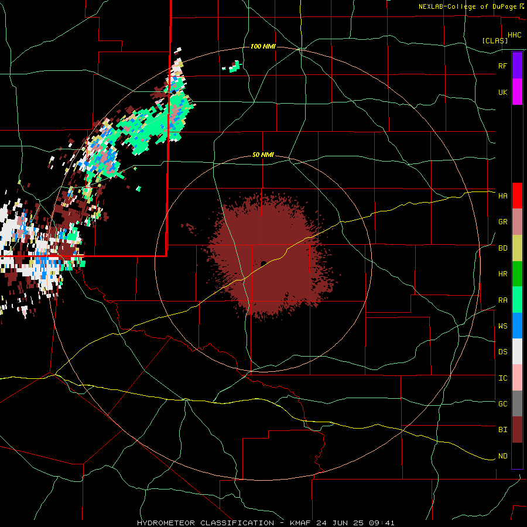Click the "50 NMI" range ring label
The height and width of the screenshot is (527, 527).
[263, 155]
